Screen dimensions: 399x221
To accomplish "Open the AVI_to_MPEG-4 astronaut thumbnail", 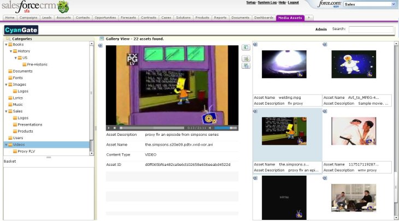I will (354, 64).
